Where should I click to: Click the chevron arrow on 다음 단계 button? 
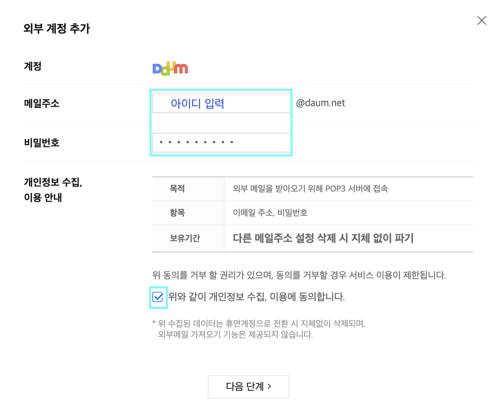(269, 387)
